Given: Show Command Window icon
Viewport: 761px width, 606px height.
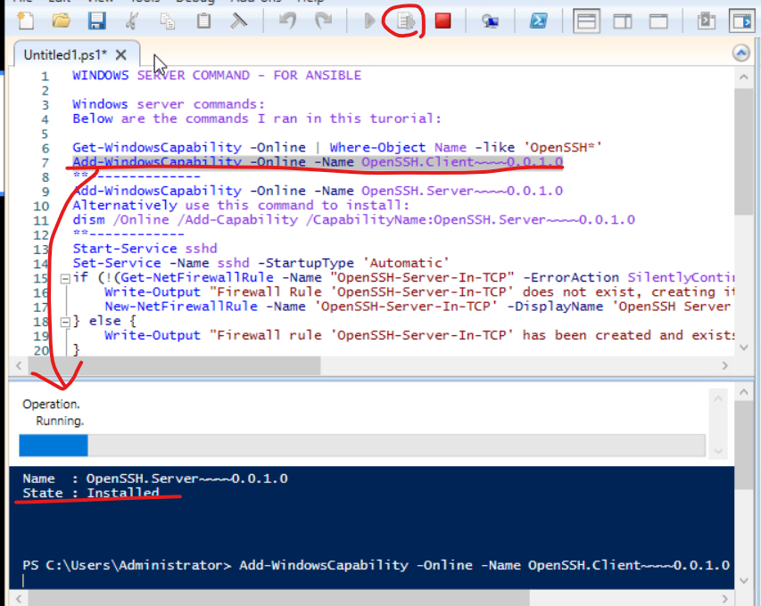Looking at the screenshot, I should click(x=707, y=20).
